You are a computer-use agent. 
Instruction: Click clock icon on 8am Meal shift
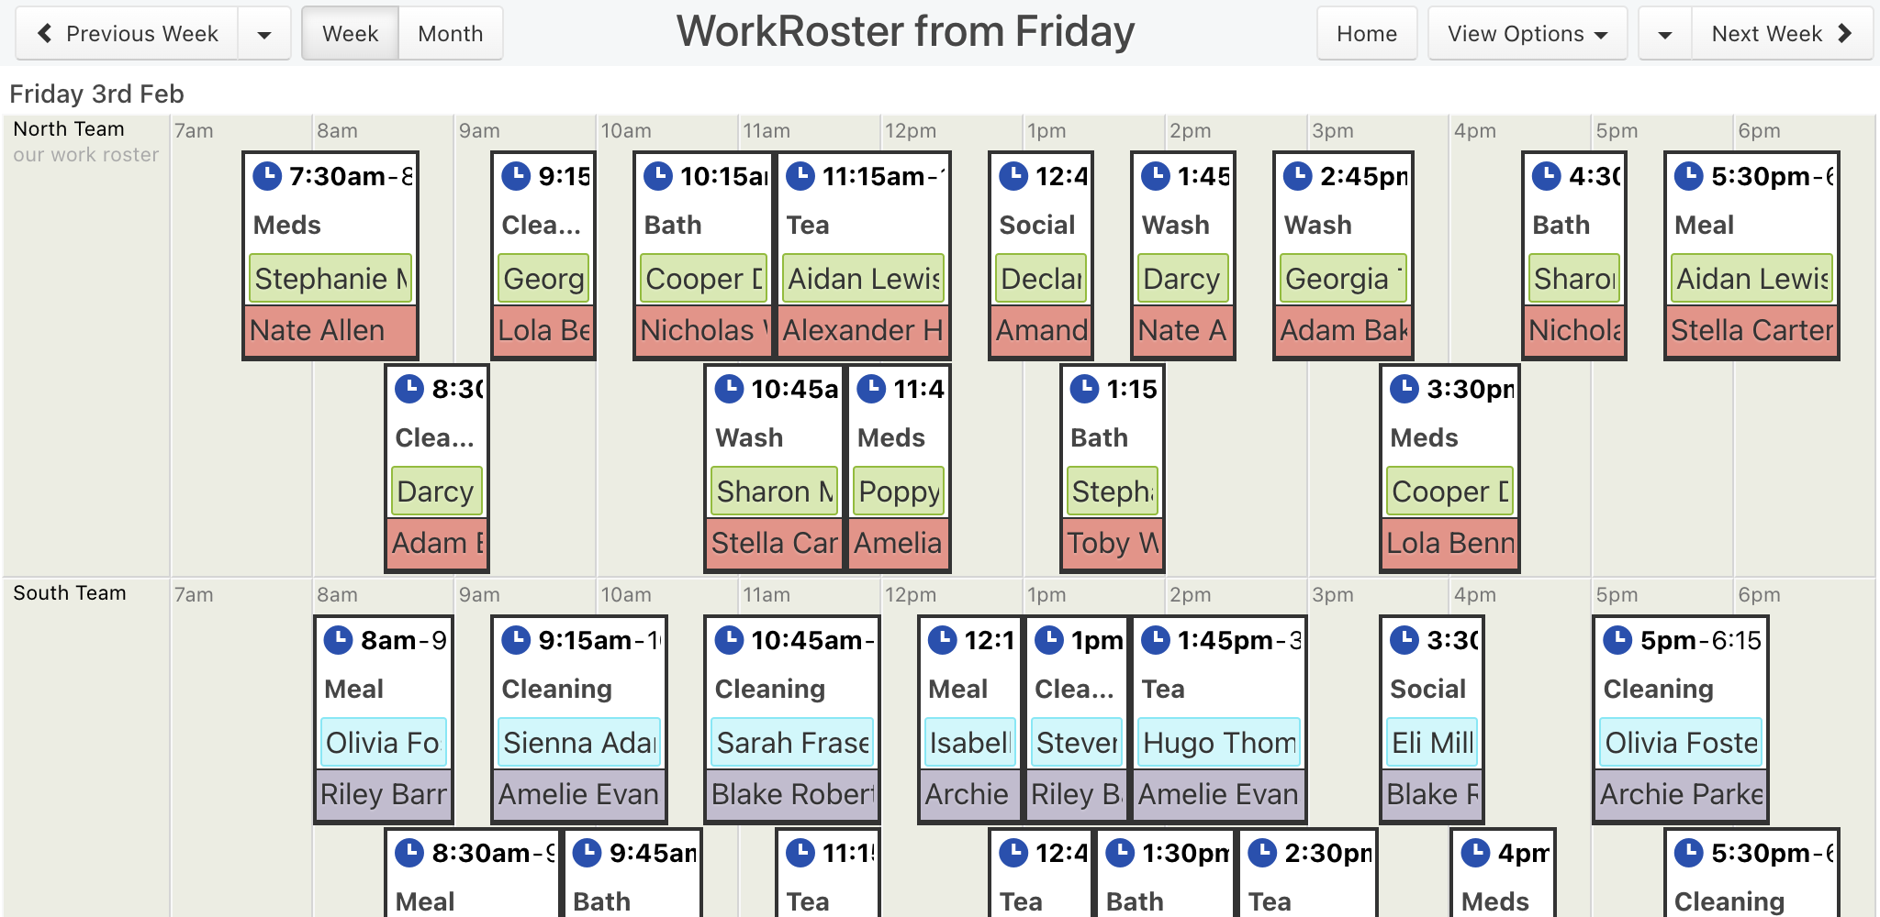[339, 639]
